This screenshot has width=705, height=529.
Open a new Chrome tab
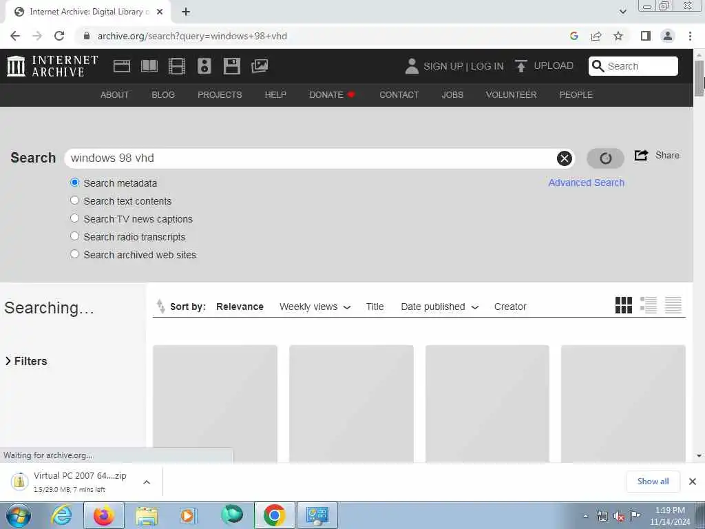coord(186,12)
